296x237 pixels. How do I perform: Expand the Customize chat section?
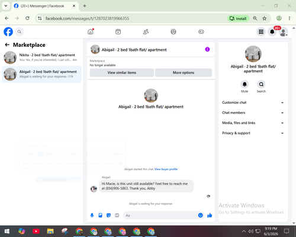(x=253, y=103)
